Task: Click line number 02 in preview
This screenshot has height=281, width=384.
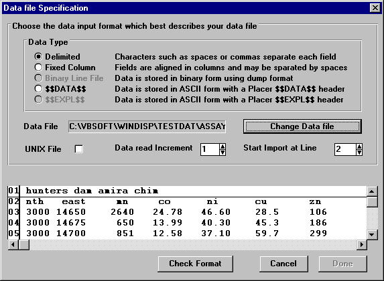Action: click(x=13, y=201)
